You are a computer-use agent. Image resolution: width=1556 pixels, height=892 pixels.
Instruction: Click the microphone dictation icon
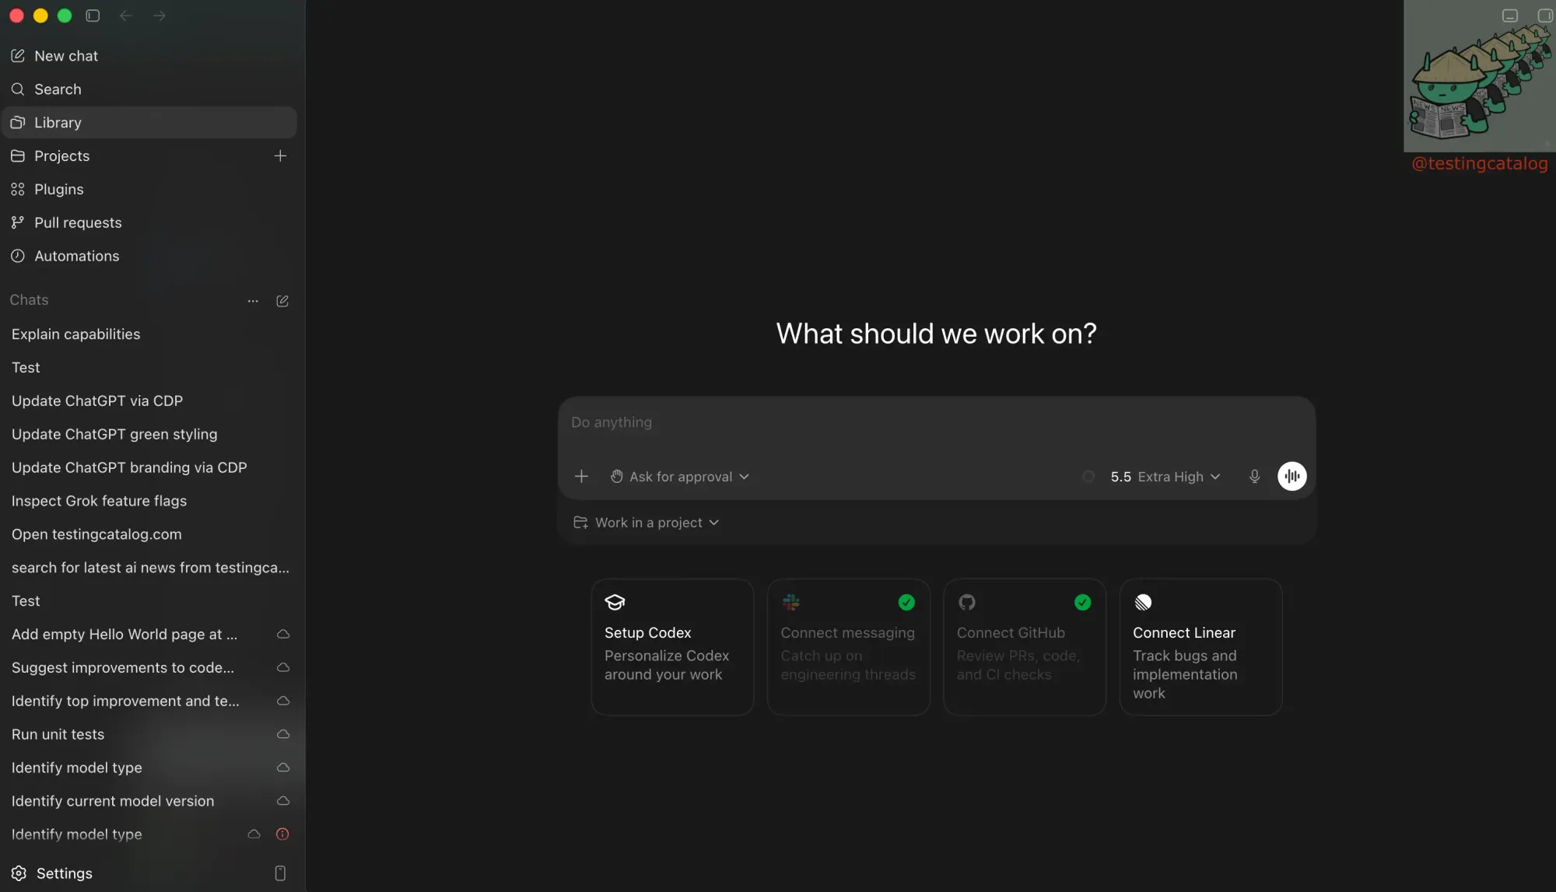[1254, 477]
